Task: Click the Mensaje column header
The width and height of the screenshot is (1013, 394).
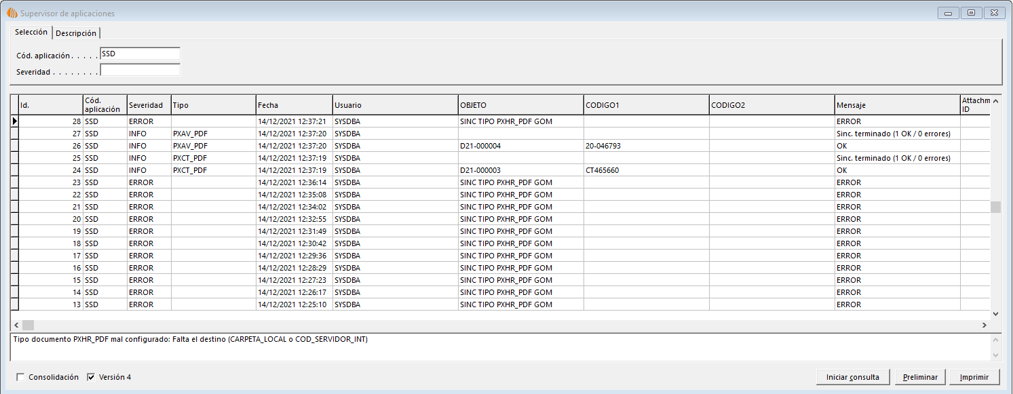Action: tap(896, 105)
